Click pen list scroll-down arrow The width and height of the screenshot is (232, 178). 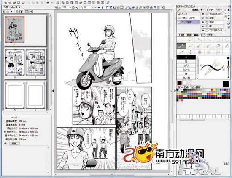(x=197, y=79)
